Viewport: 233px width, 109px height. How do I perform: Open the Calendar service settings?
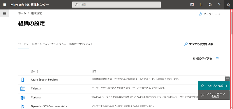click(36, 89)
